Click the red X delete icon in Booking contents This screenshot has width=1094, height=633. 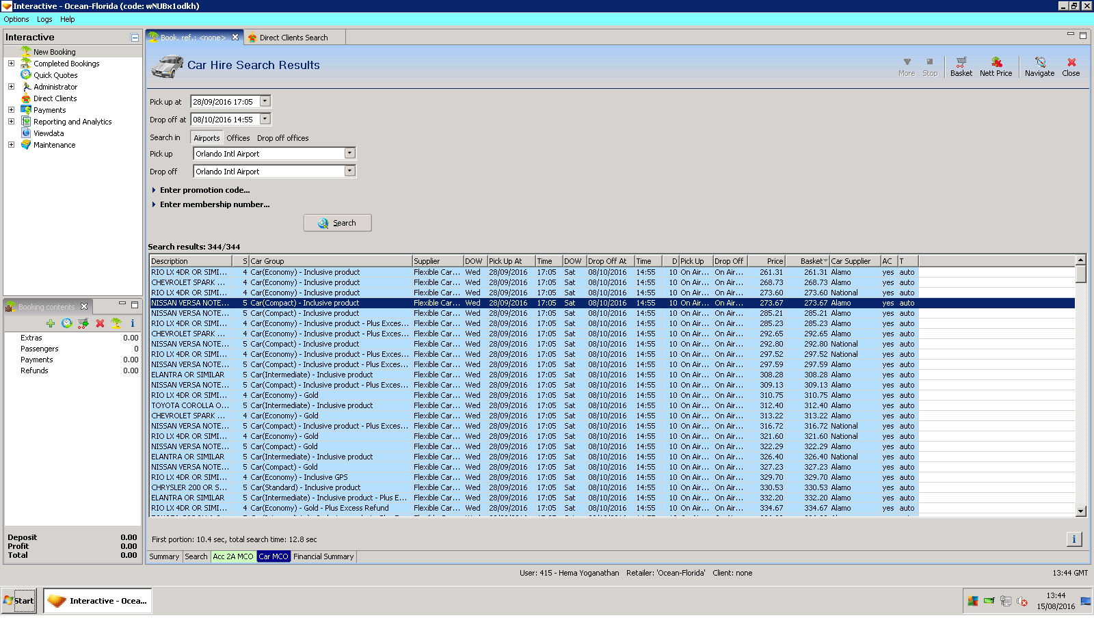[100, 323]
